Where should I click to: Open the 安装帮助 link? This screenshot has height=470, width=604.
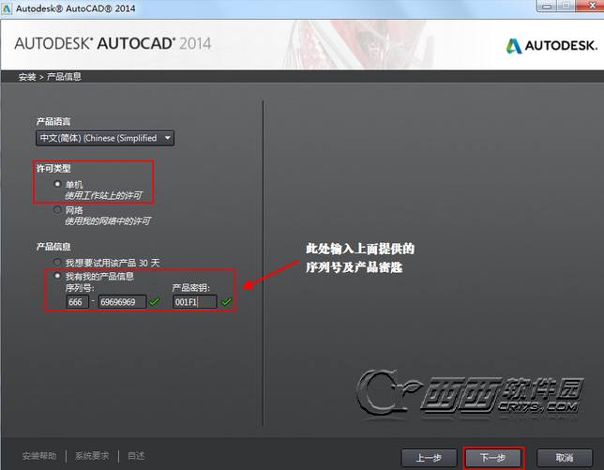(39, 456)
